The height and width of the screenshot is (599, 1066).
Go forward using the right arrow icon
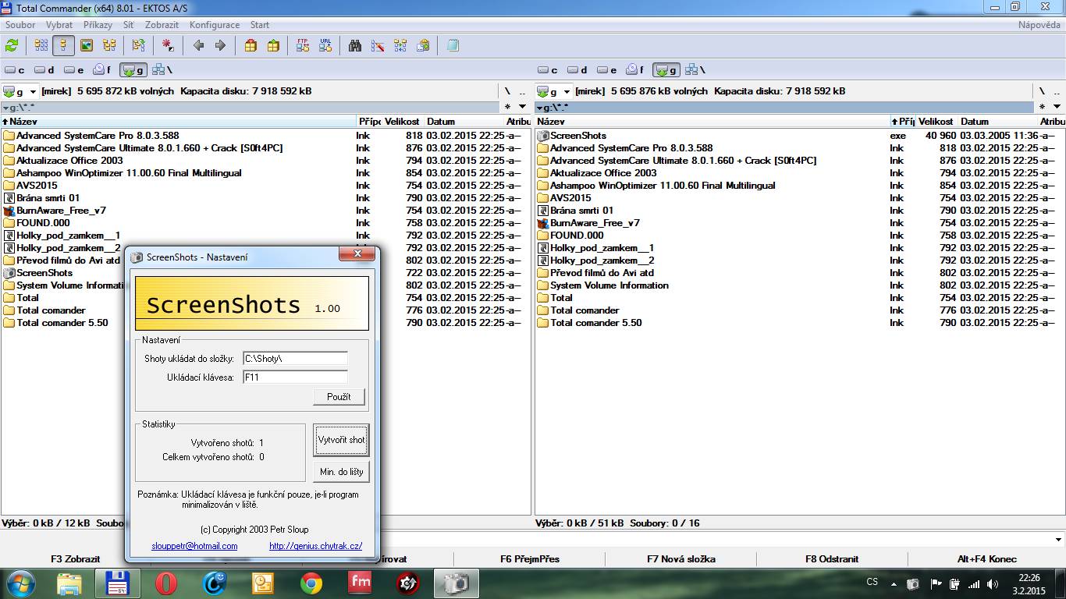[220, 46]
